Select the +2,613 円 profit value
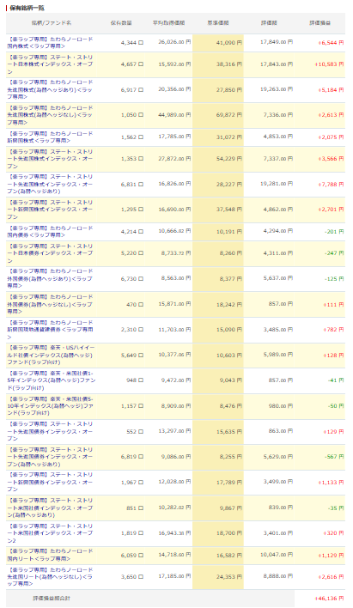This screenshot has height=608, width=353. [x=331, y=115]
